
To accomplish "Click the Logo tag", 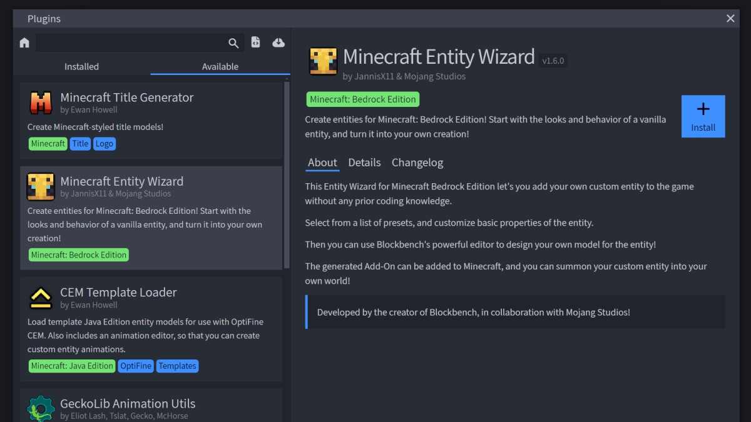I will pos(105,144).
